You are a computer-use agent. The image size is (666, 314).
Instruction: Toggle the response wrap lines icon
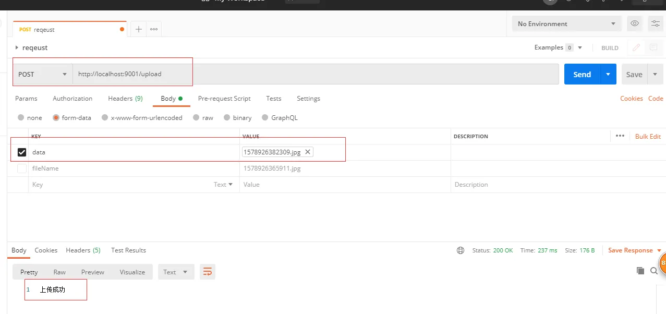(207, 272)
